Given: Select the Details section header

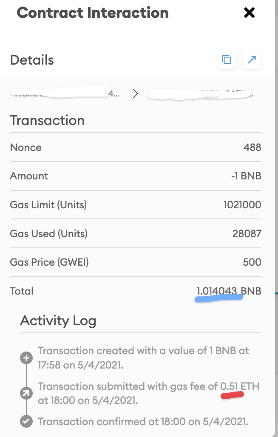Looking at the screenshot, I should click(x=31, y=60).
